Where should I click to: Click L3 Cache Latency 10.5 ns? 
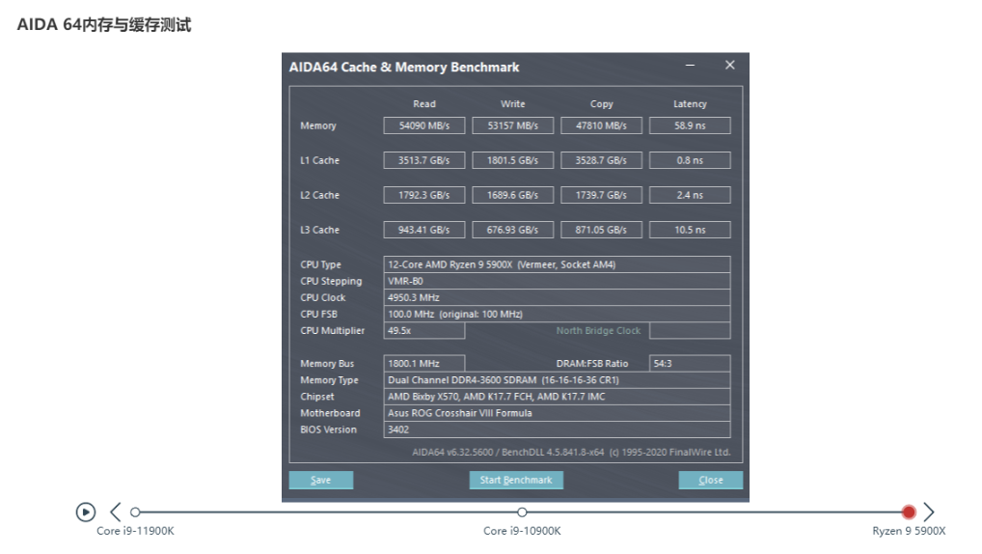(x=690, y=230)
